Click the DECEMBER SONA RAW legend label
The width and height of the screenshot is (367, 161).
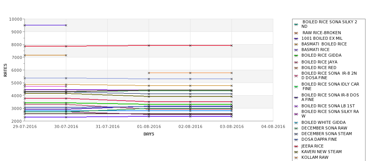pyautogui.click(x=324, y=128)
